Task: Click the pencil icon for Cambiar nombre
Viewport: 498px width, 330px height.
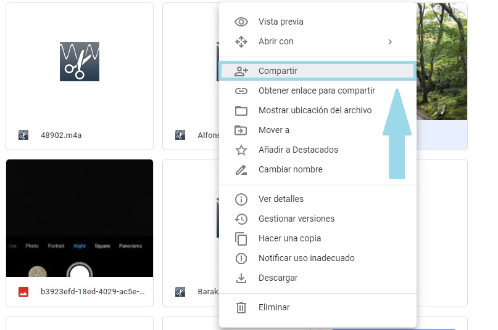Action: click(x=241, y=170)
